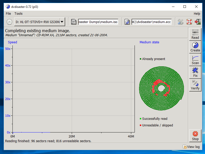205x154 pixels.
Task: Quit via the red exit door icon
Action: pos(198,22)
